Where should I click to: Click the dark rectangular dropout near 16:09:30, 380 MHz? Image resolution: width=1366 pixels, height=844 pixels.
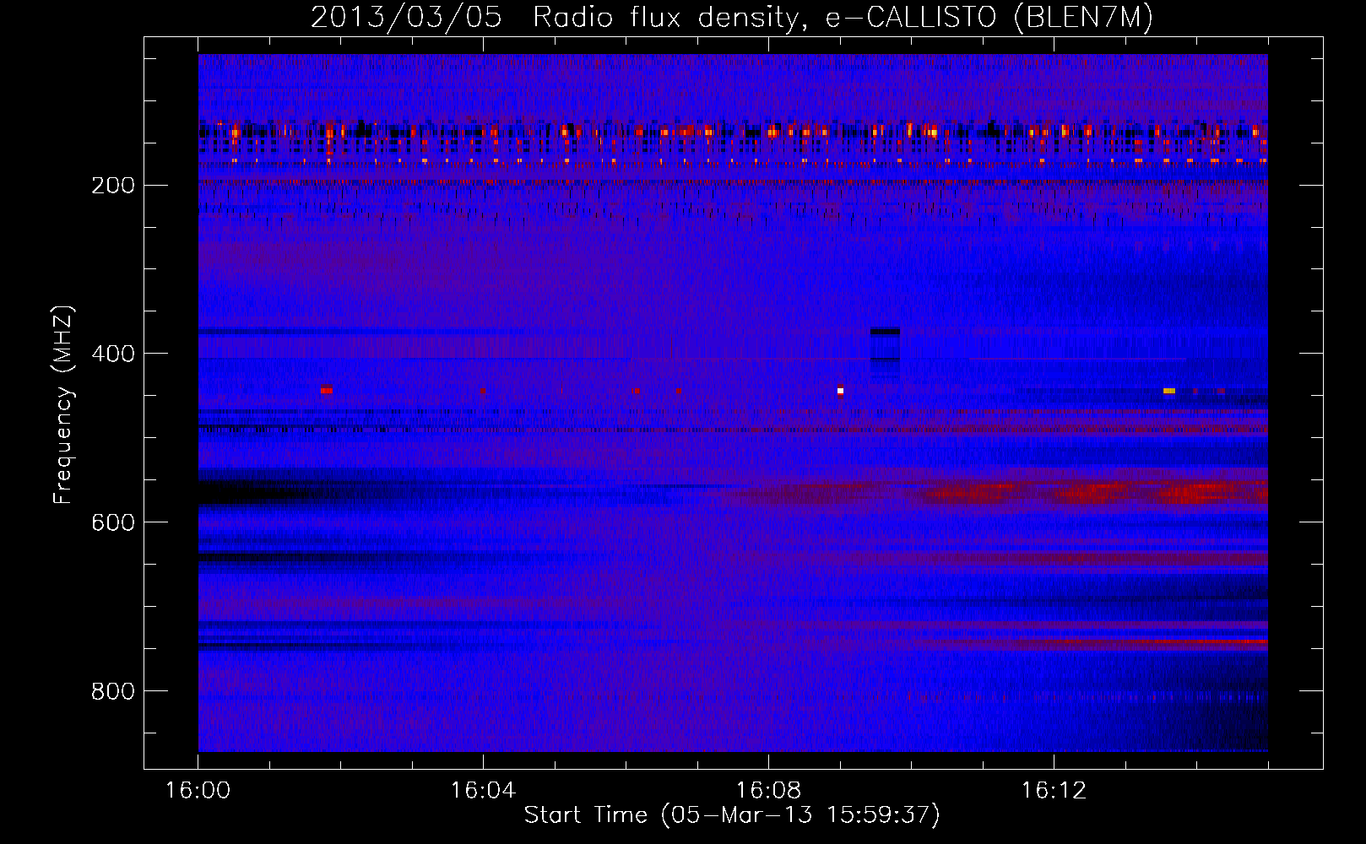pyautogui.click(x=885, y=346)
